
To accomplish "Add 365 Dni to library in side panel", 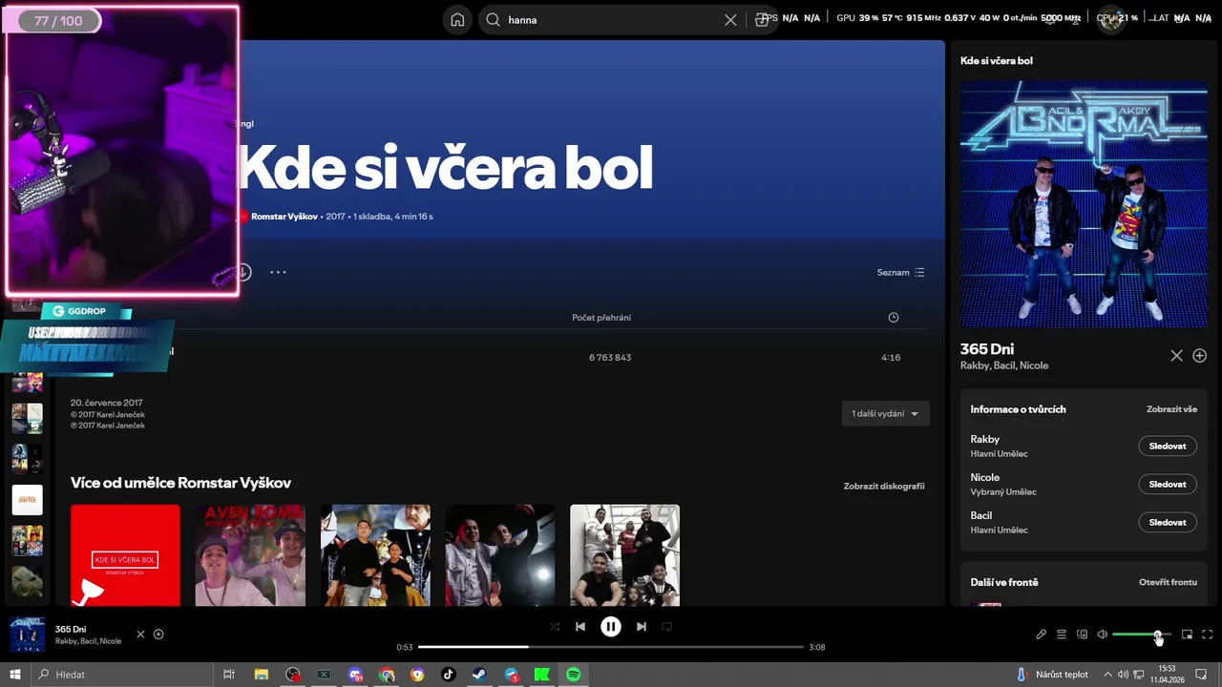I will (x=1200, y=356).
